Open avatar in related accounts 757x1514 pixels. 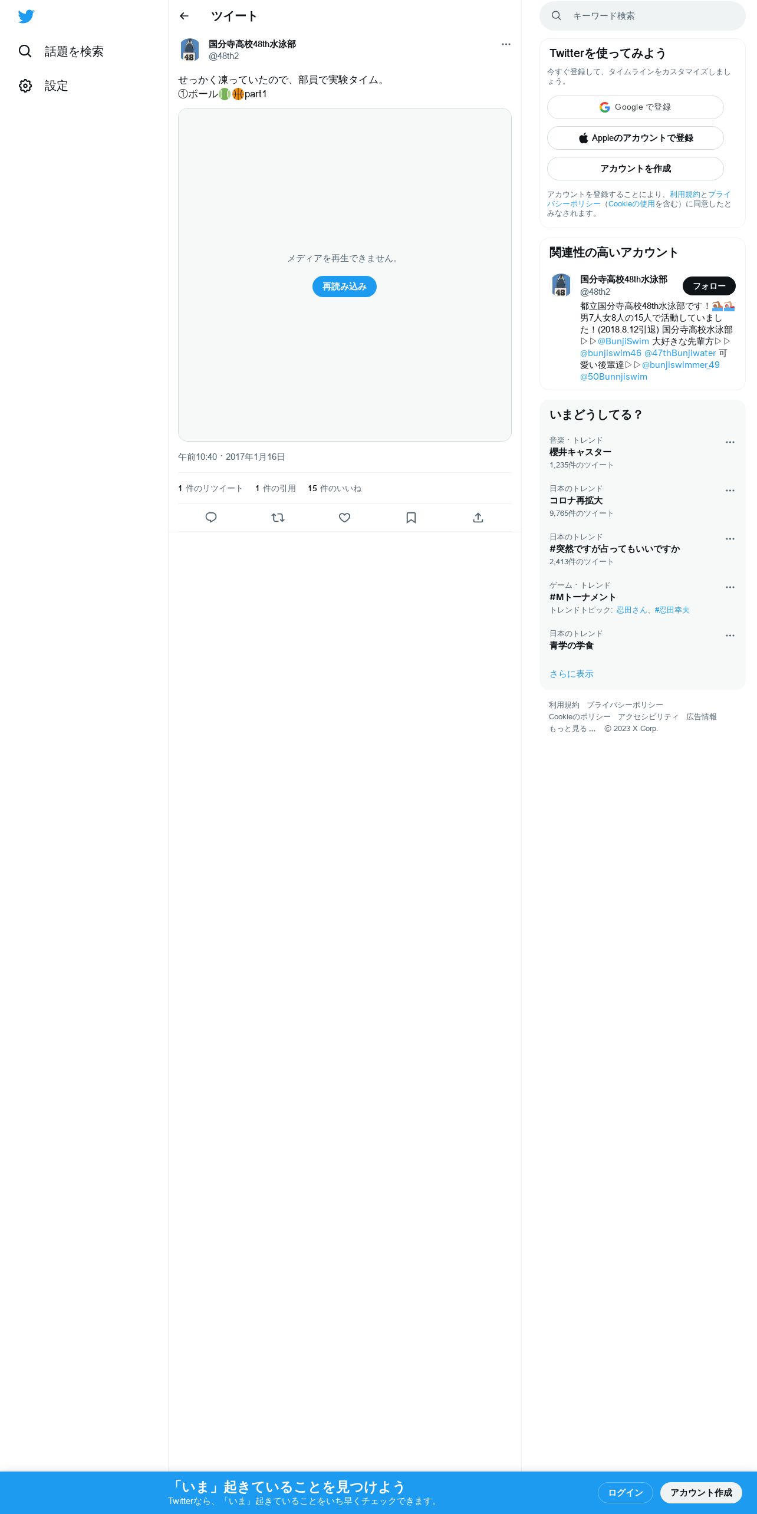(x=561, y=285)
